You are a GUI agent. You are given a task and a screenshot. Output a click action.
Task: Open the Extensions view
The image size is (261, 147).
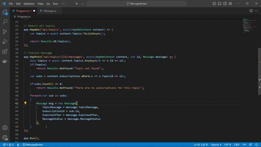click(x=5, y=51)
